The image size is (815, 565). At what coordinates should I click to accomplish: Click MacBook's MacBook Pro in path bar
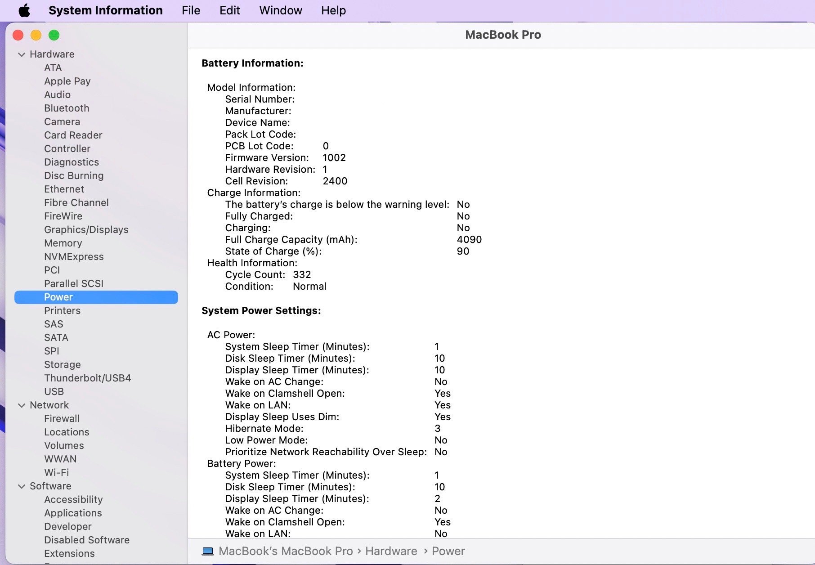pos(285,551)
